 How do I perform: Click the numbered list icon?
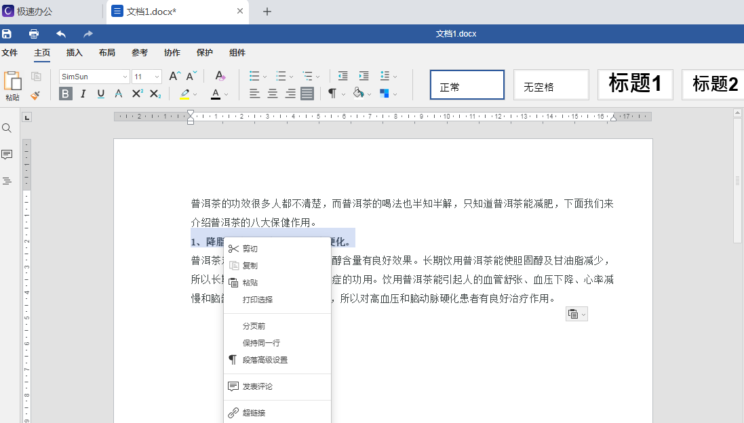click(281, 76)
